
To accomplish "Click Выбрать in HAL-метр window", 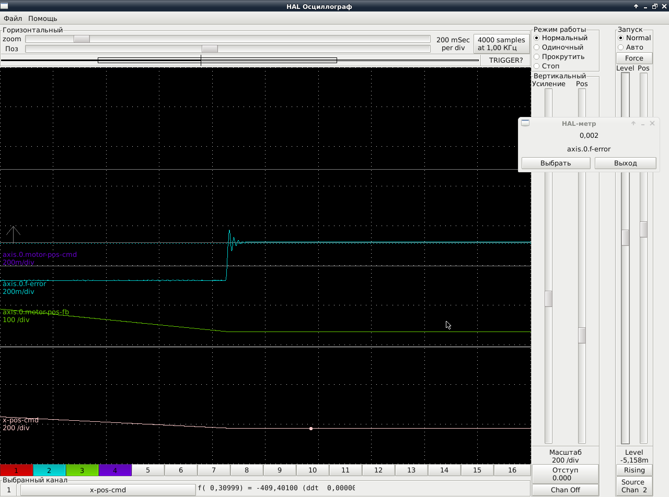I will click(556, 163).
